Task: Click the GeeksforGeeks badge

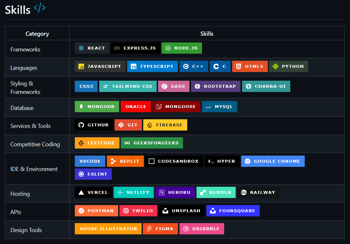Action: pos(152,143)
